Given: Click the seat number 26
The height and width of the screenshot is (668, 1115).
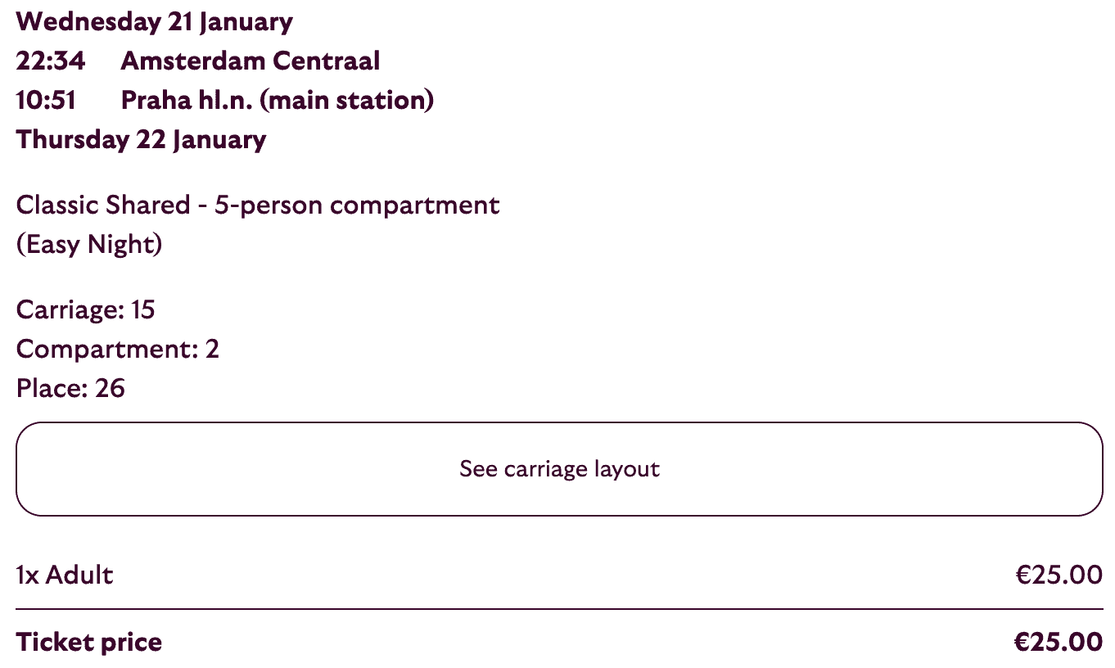Looking at the screenshot, I should [x=110, y=388].
